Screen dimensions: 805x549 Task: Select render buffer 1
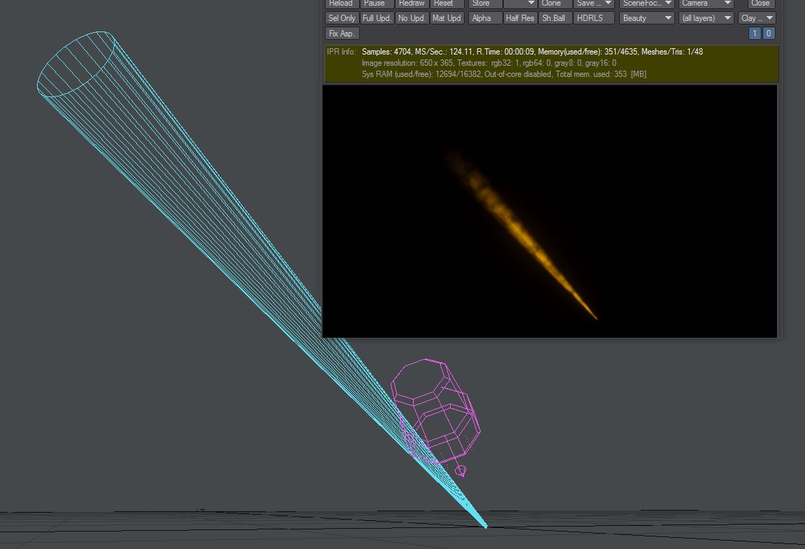click(x=755, y=34)
